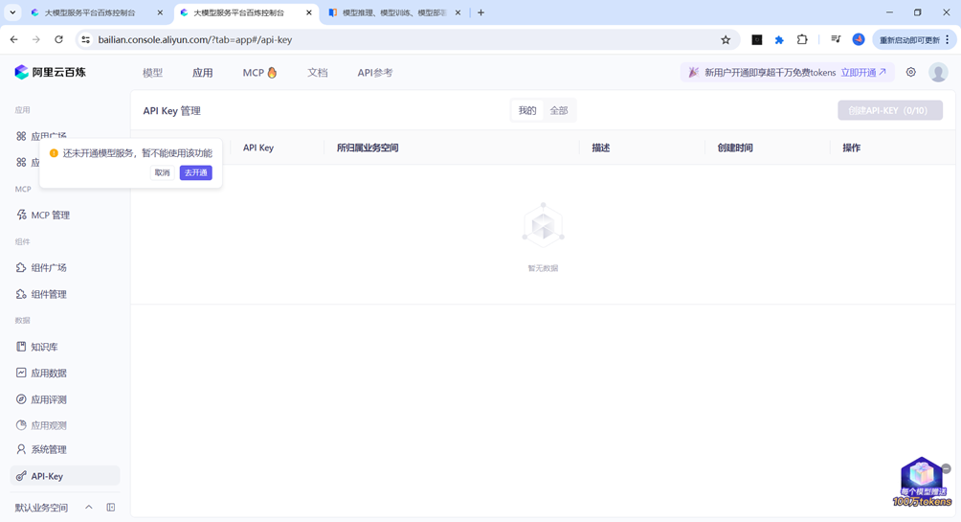Open browser extensions puzzle icon

click(802, 39)
